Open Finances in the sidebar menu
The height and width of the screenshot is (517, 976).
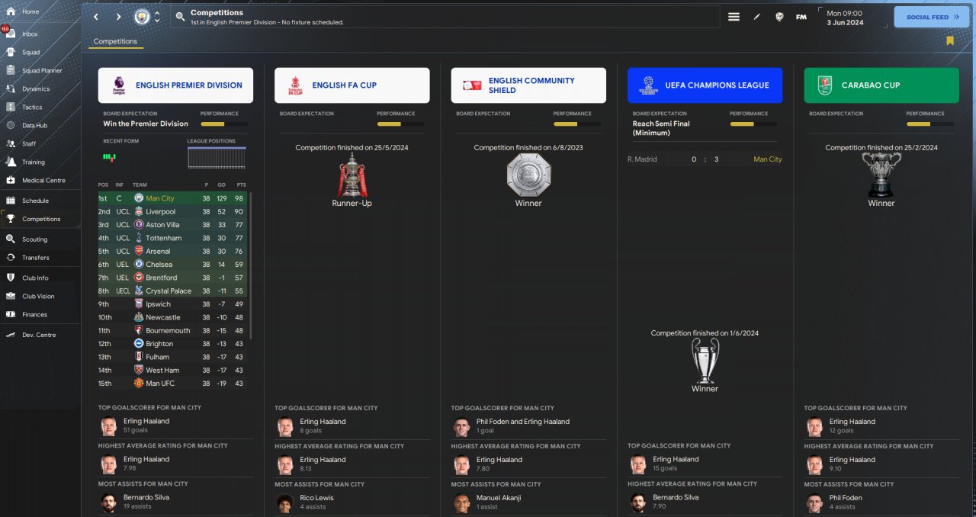pos(34,315)
